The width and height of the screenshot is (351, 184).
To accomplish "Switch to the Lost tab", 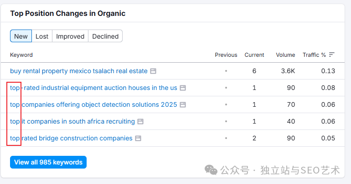I will tap(42, 36).
